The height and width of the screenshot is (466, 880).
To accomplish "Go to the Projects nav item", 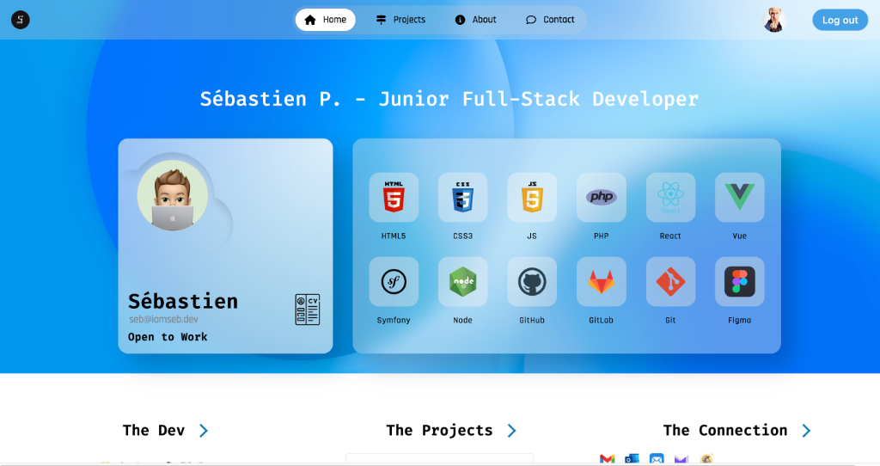I will [x=400, y=20].
